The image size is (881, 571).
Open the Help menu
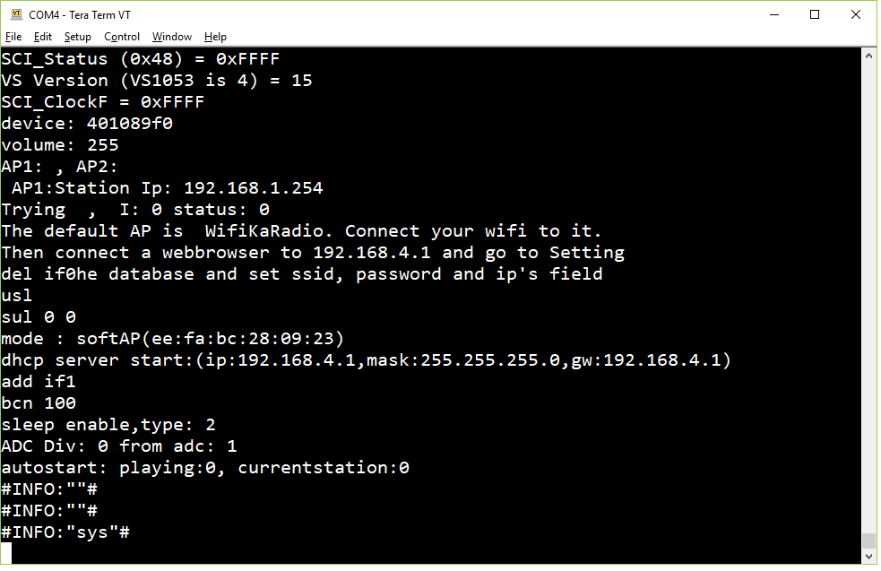click(x=215, y=37)
